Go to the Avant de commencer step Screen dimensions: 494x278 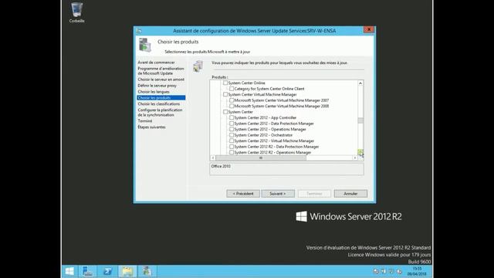pyautogui.click(x=156, y=63)
